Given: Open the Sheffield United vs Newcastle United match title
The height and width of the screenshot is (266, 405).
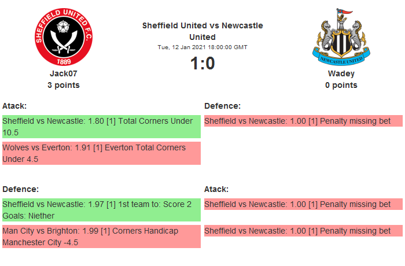Looking at the screenshot, I should 203,31.
